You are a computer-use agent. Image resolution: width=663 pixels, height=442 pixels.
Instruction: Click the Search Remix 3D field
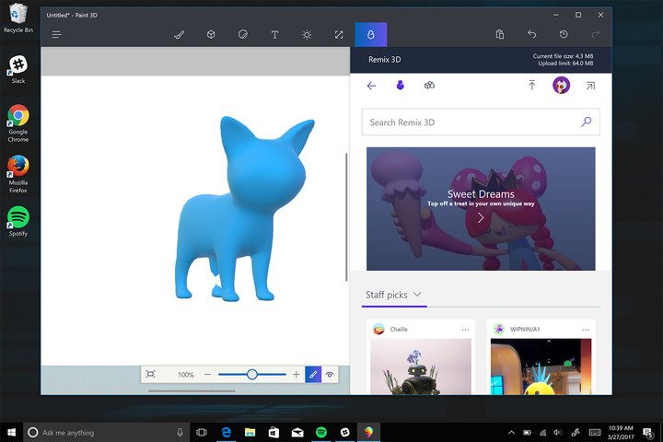[470, 122]
